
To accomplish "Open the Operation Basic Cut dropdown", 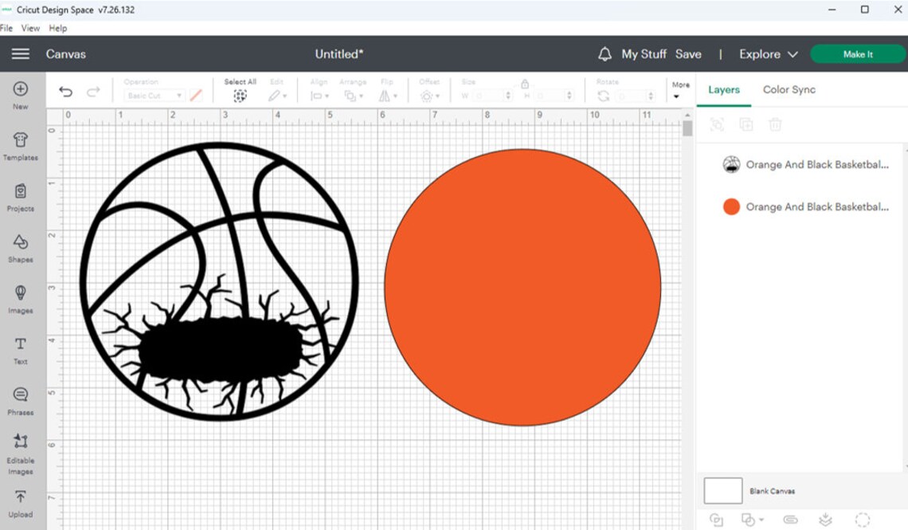I will [154, 96].
